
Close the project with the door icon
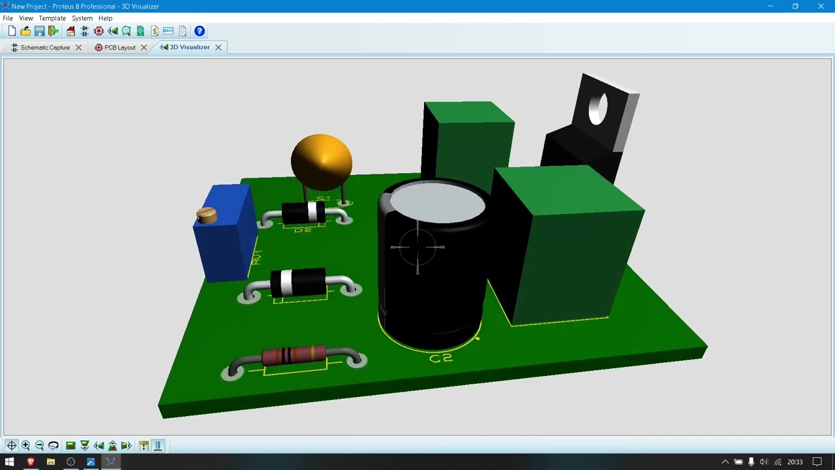(x=53, y=31)
